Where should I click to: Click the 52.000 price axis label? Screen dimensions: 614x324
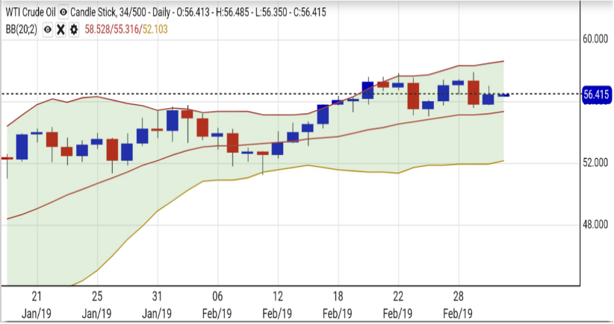click(x=597, y=162)
